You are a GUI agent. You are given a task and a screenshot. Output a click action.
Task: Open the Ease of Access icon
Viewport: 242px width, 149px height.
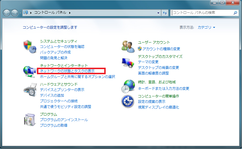[128, 101]
